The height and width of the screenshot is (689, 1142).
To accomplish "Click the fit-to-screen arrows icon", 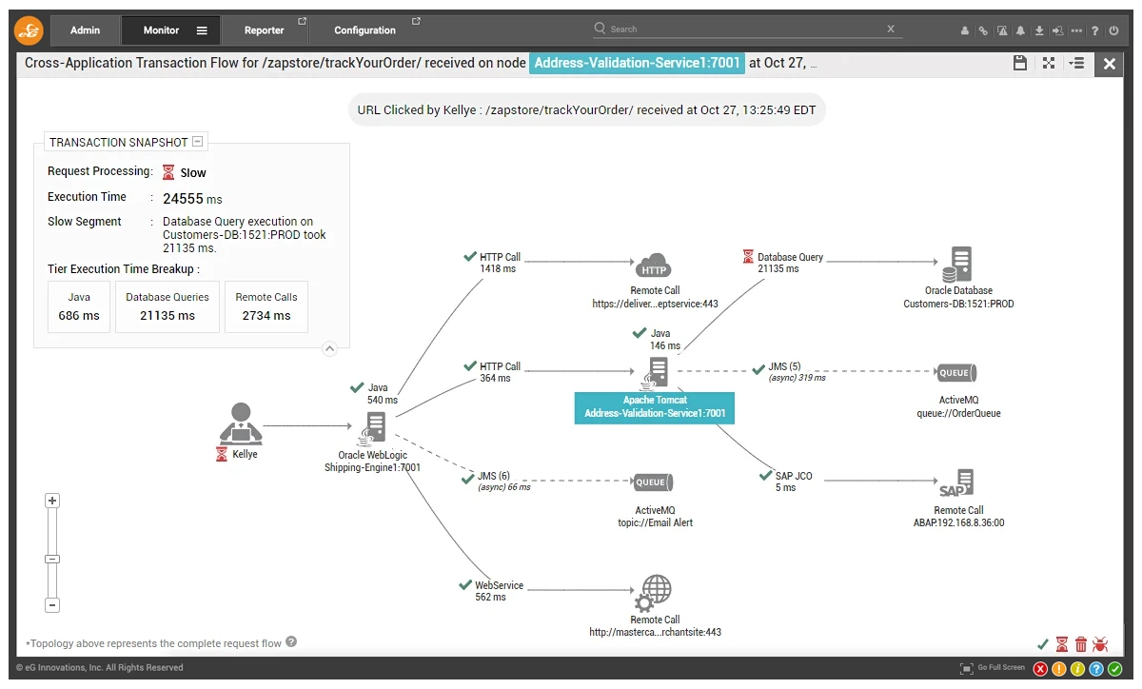I will [1049, 63].
